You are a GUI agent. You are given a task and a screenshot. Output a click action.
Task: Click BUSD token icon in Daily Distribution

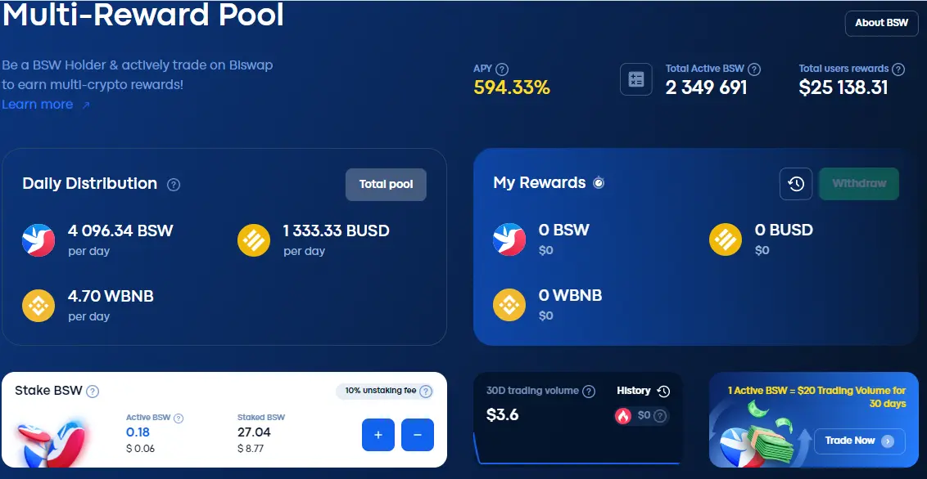[254, 240]
